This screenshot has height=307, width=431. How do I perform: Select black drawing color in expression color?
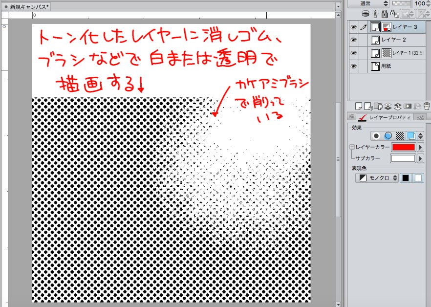click(406, 178)
